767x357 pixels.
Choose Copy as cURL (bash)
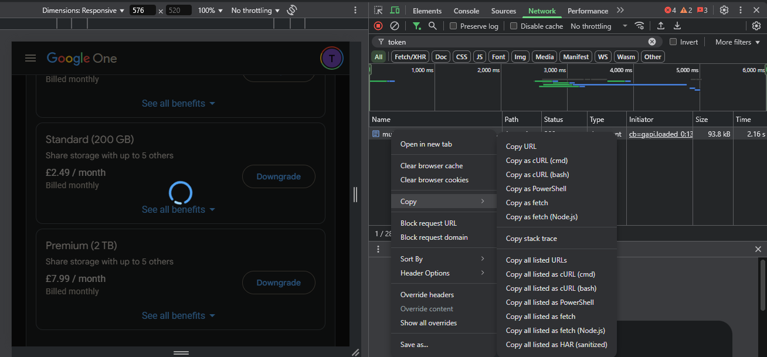tap(537, 175)
